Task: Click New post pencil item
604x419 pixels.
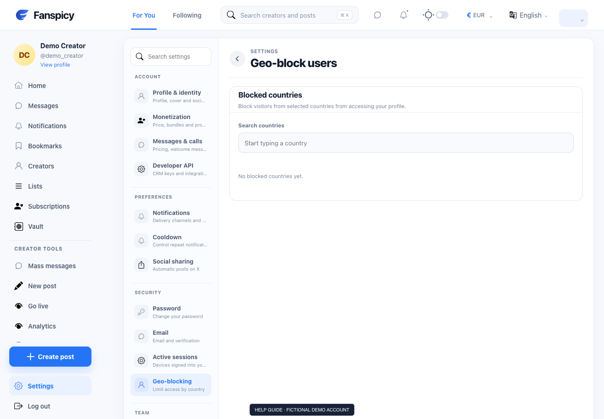Action: point(50,286)
